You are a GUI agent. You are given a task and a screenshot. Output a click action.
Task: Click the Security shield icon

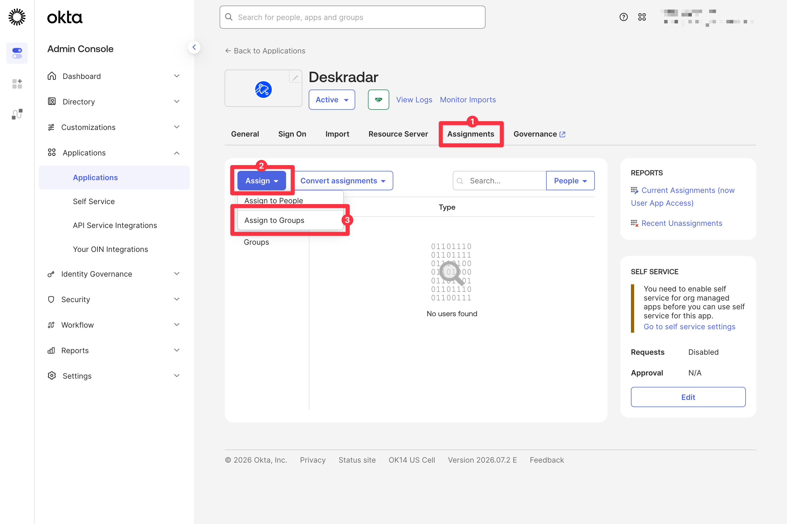(x=51, y=299)
